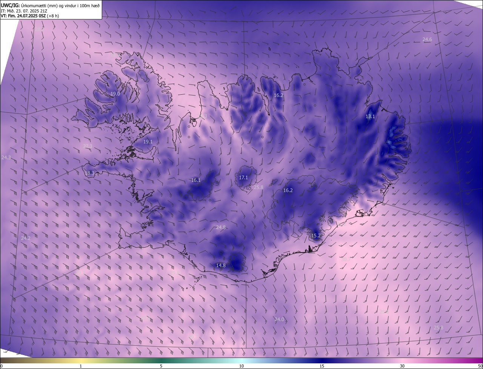Select the 15.2 map value
This screenshot has width=483, height=369.
tap(316, 236)
